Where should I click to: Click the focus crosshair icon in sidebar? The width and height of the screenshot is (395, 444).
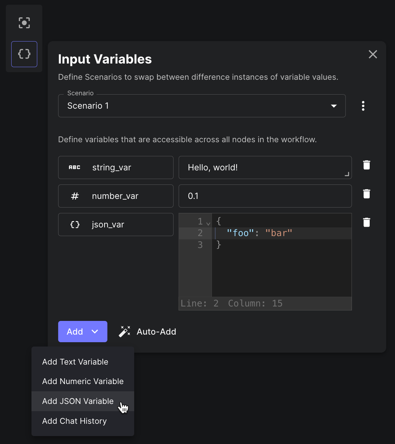[24, 22]
